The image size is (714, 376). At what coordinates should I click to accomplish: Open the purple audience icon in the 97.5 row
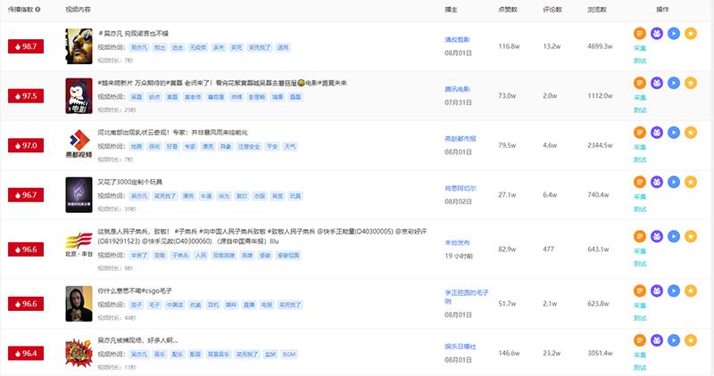click(657, 83)
